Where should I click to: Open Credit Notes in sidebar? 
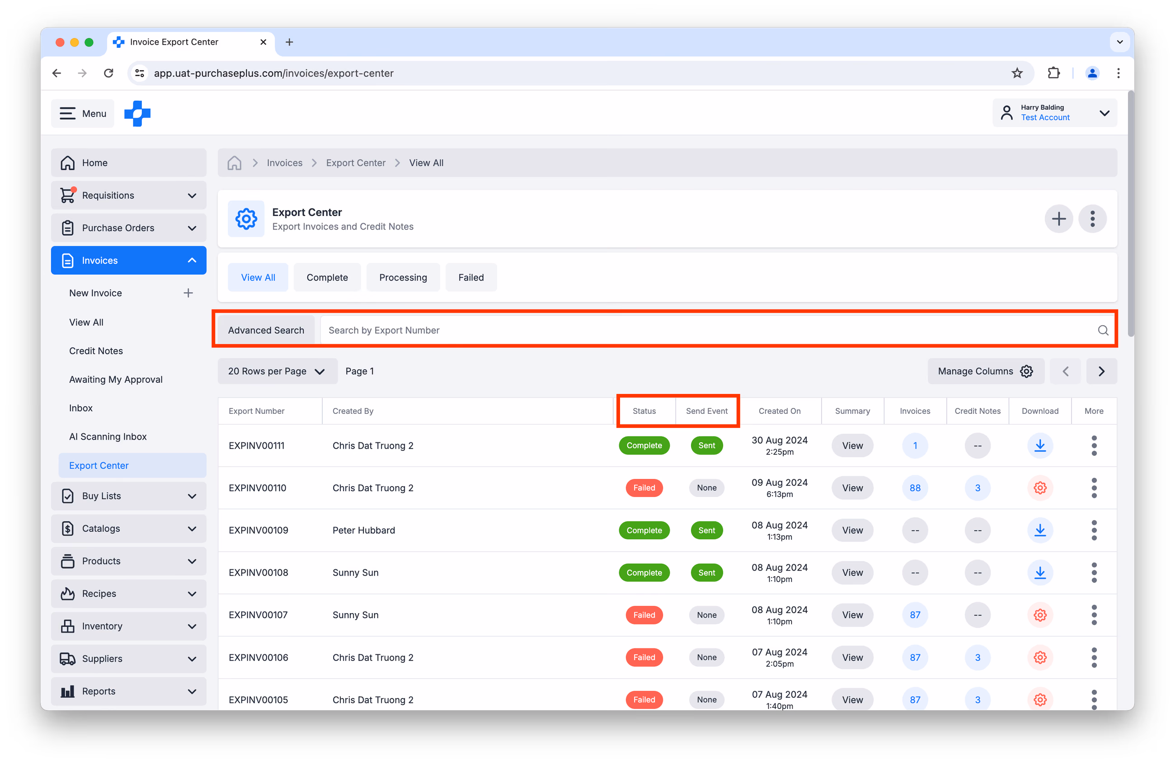pyautogui.click(x=96, y=351)
